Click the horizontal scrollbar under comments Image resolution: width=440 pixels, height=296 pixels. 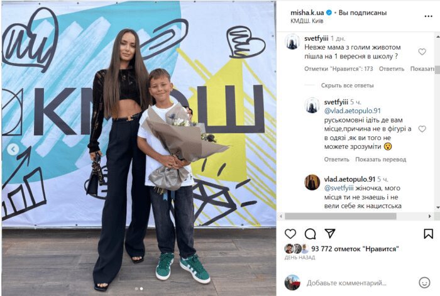click(341, 216)
